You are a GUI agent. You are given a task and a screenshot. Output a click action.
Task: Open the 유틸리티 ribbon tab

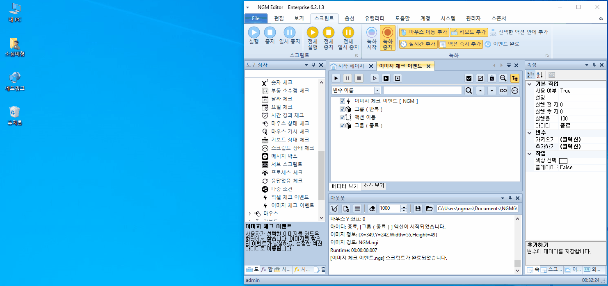coord(375,18)
